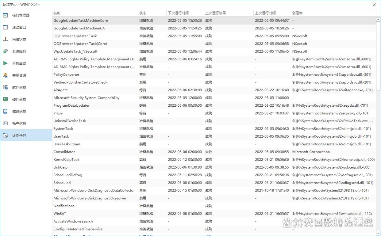This screenshot has width=381, height=236.
Task: Select the GoogleUpdateTaskMachineCore task row
Action: pos(81,21)
